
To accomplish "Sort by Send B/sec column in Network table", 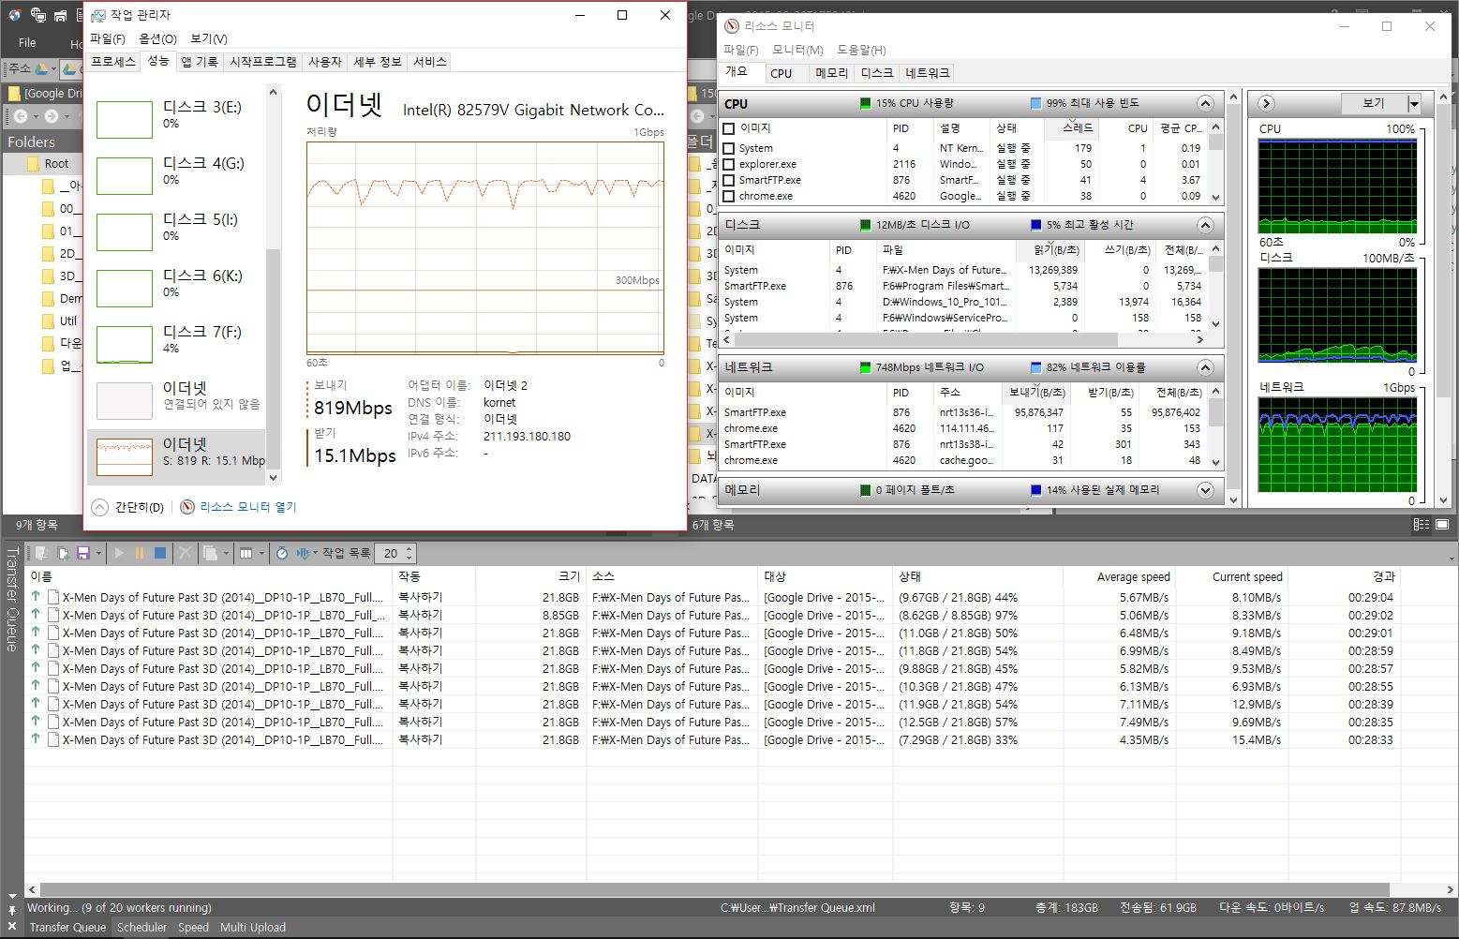I will 1036,393.
